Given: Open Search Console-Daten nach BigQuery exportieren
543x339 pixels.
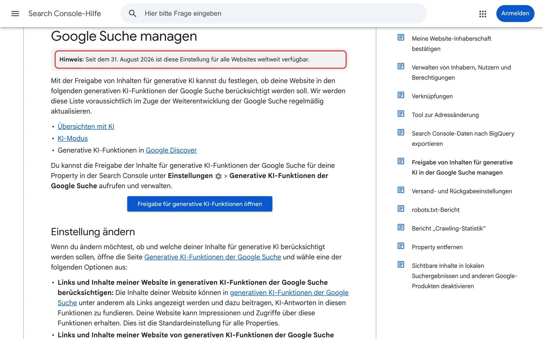Looking at the screenshot, I should [463, 139].
